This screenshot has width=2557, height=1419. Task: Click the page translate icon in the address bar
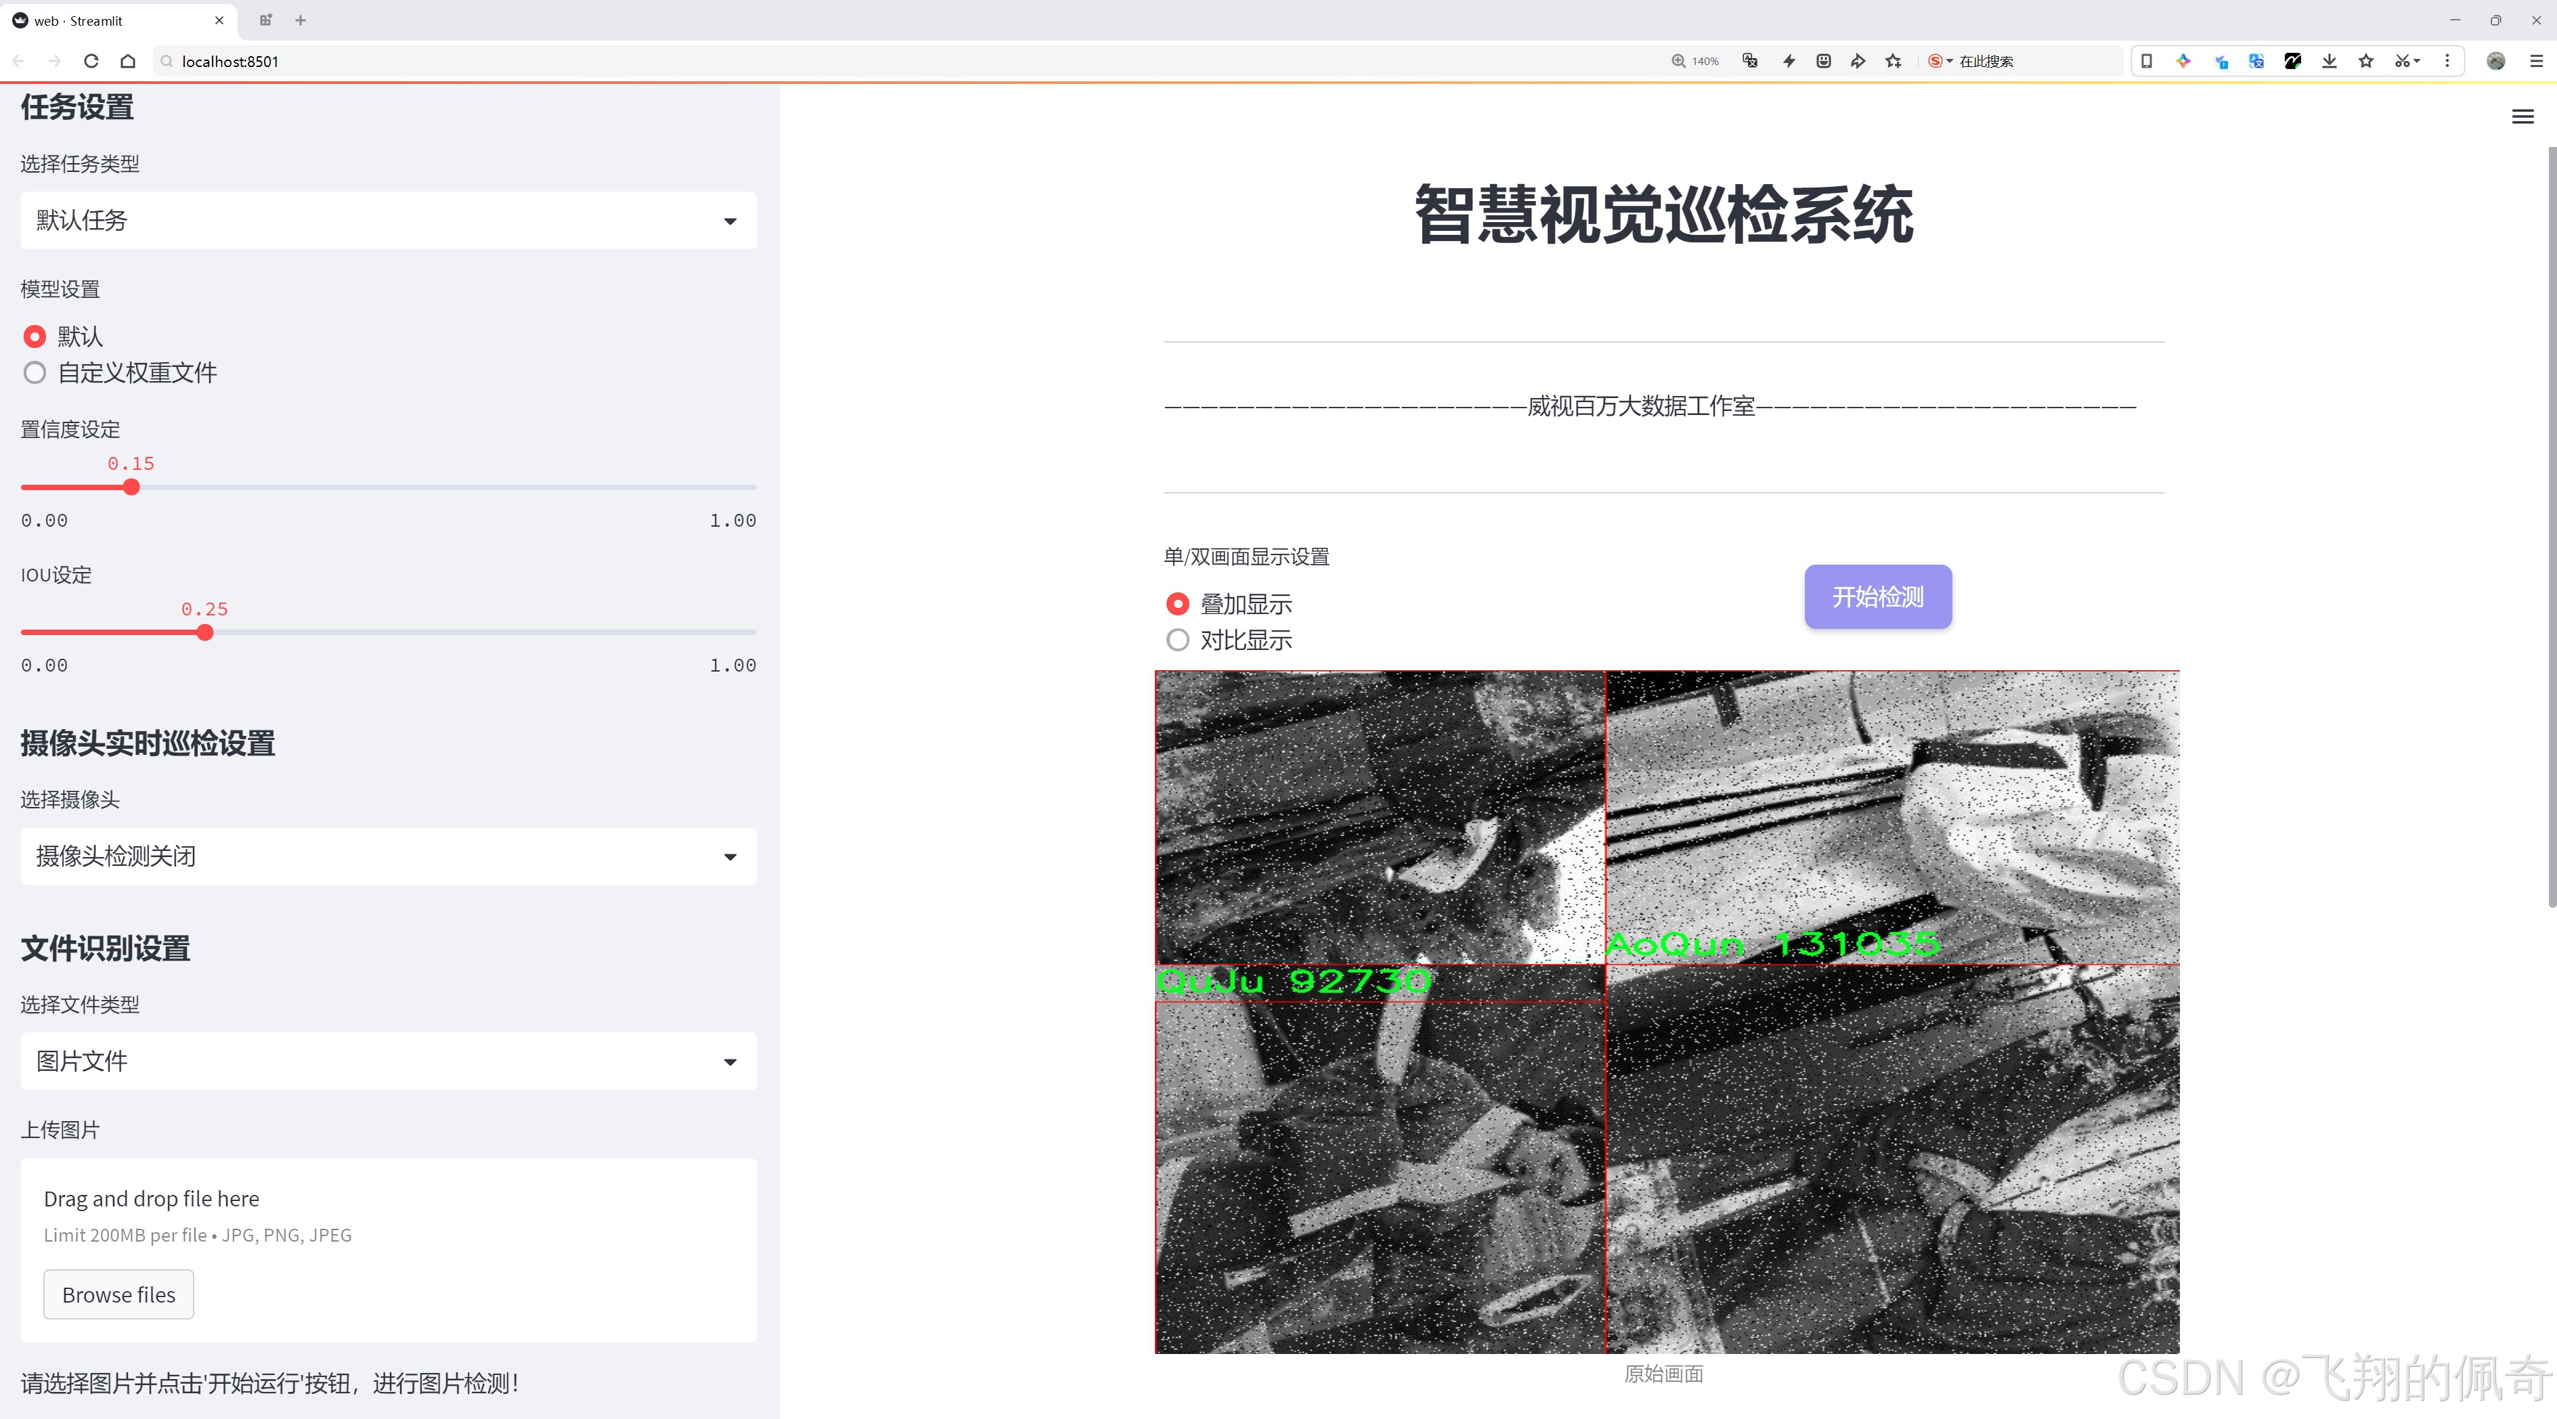point(1749,60)
